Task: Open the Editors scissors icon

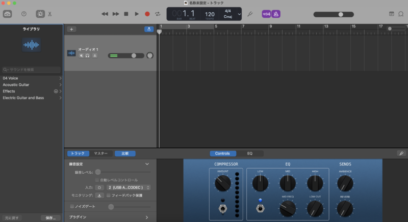Action: 50,14
